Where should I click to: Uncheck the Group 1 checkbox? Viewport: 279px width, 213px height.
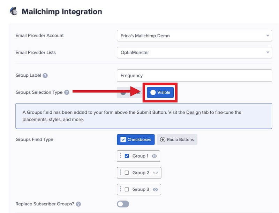tap(127, 156)
